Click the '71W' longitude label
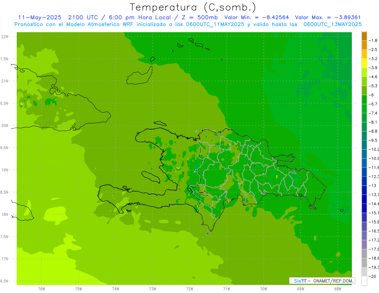Viewport: 379px width, 293px height. click(226, 289)
